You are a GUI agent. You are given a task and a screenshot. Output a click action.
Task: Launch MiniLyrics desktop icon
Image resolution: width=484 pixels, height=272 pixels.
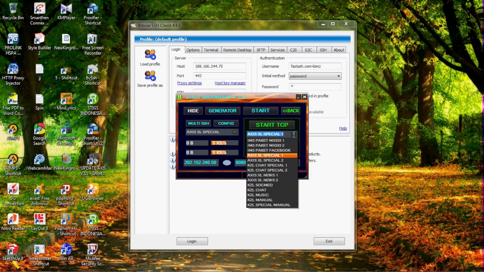[x=66, y=102]
